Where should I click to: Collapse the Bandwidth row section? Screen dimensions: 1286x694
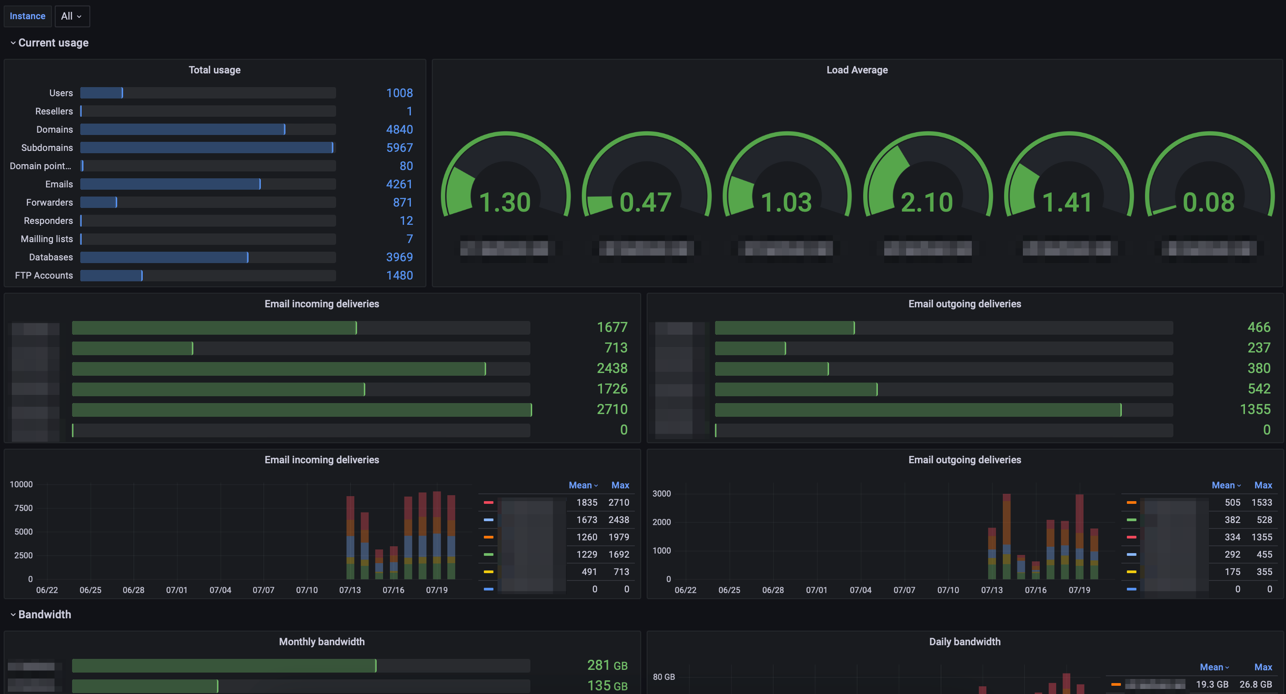click(x=44, y=615)
